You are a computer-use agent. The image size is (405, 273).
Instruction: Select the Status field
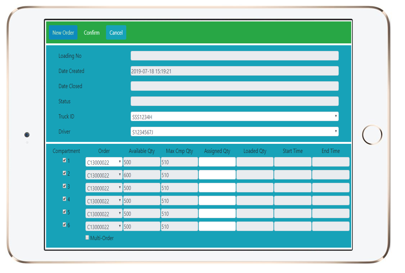point(235,101)
